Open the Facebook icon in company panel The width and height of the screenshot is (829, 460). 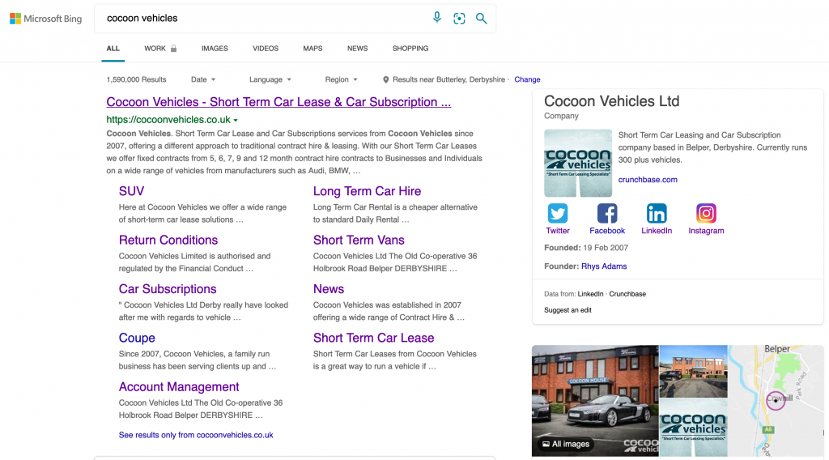pos(607,214)
